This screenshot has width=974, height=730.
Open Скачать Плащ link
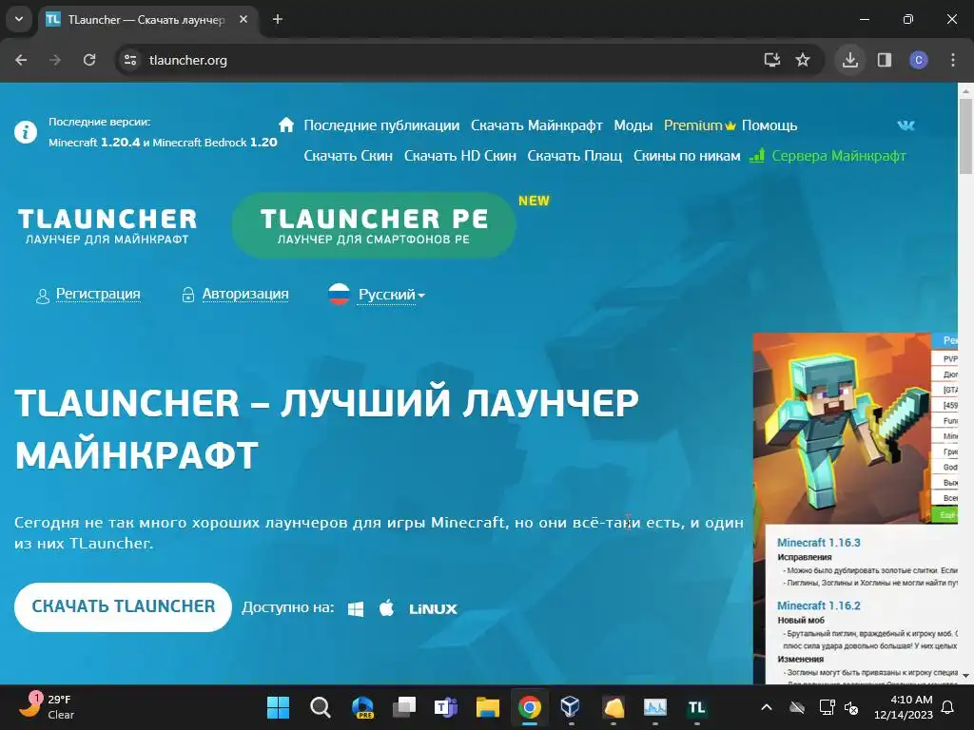pyautogui.click(x=575, y=156)
